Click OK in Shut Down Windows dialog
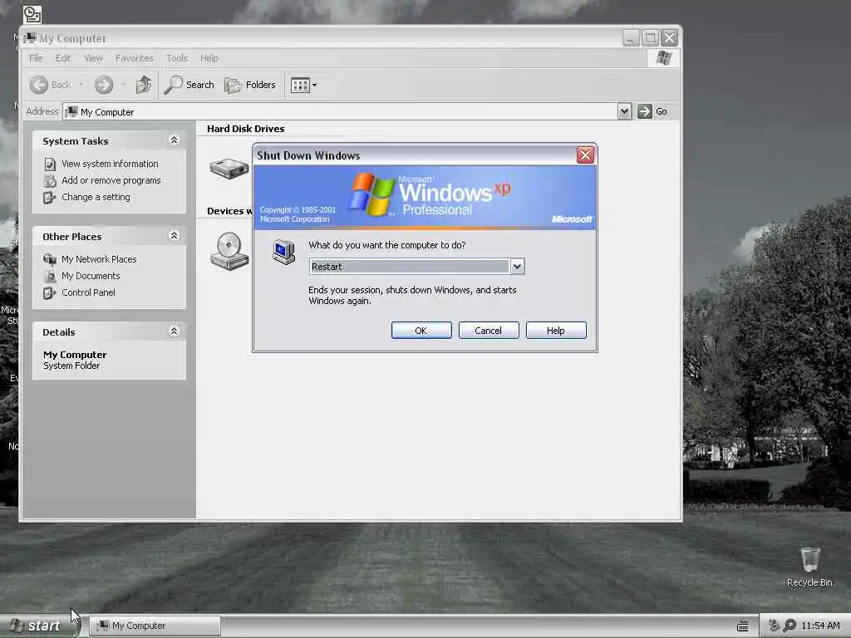The height and width of the screenshot is (638, 851). click(x=421, y=331)
